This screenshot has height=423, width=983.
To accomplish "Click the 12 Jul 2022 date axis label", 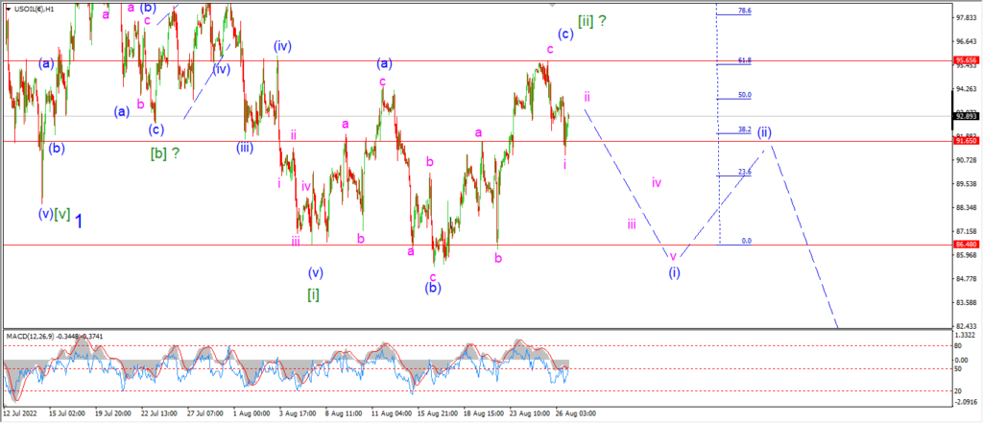I will coord(19,413).
